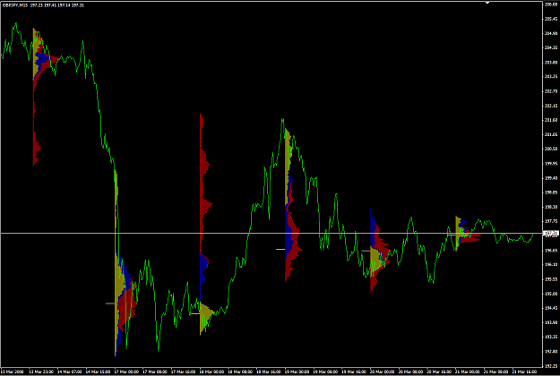Click the gray median marker beside the 18 Mar profile
This screenshot has height=376, width=560.
[x=195, y=313]
